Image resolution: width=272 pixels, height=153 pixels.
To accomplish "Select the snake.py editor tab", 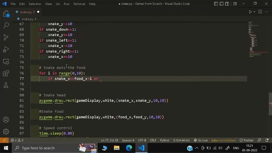I will (x=27, y=12).
